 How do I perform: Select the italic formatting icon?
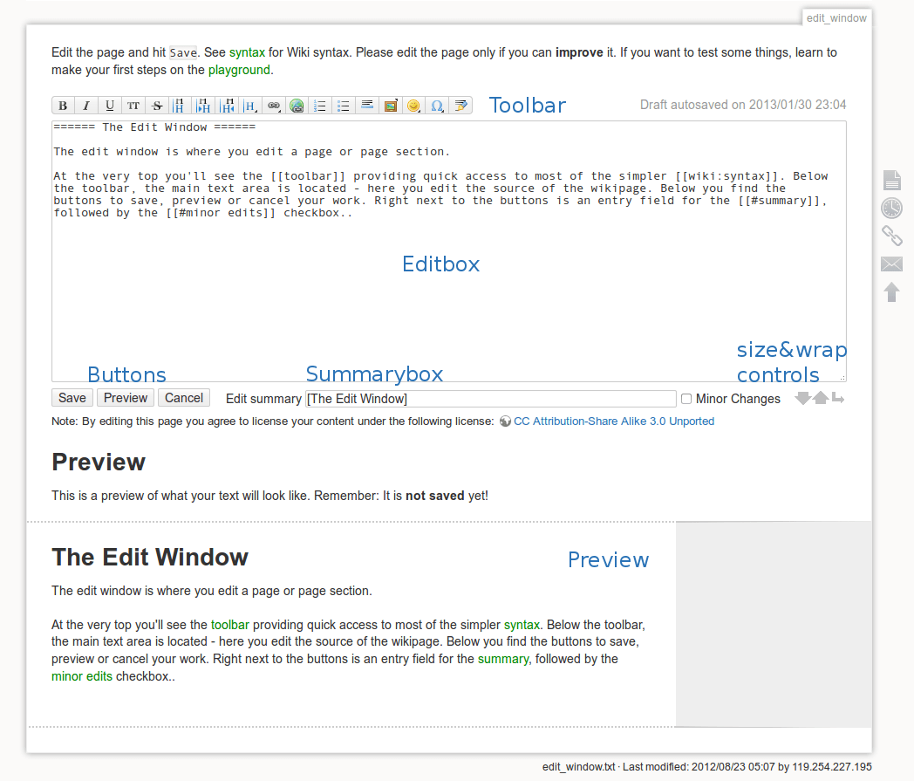point(86,105)
